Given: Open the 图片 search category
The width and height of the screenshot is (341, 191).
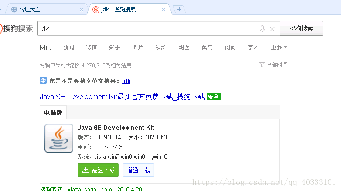Looking at the screenshot, I should pyautogui.click(x=138, y=47).
